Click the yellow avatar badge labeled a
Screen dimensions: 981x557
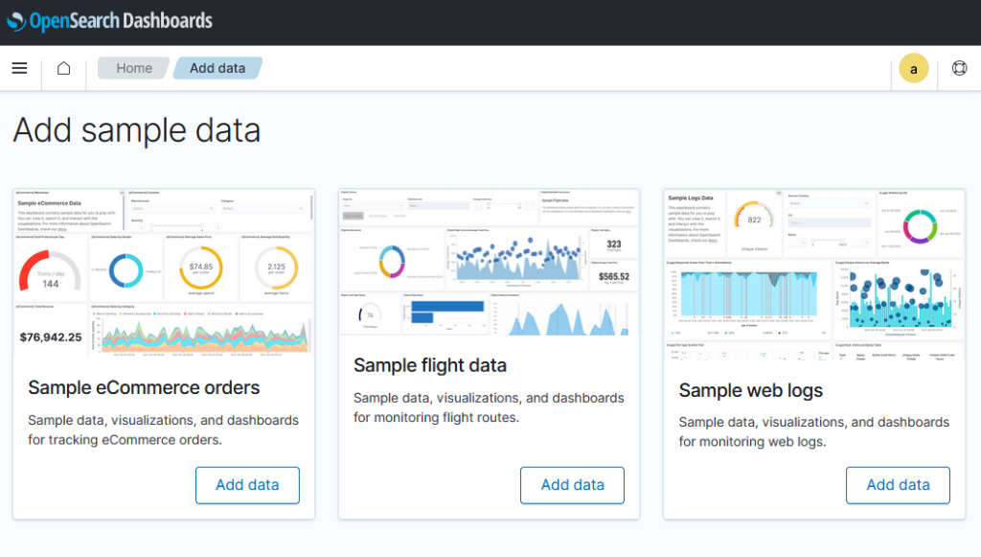click(x=913, y=68)
